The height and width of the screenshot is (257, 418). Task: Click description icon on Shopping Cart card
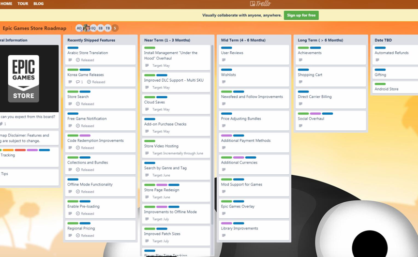pyautogui.click(x=300, y=82)
